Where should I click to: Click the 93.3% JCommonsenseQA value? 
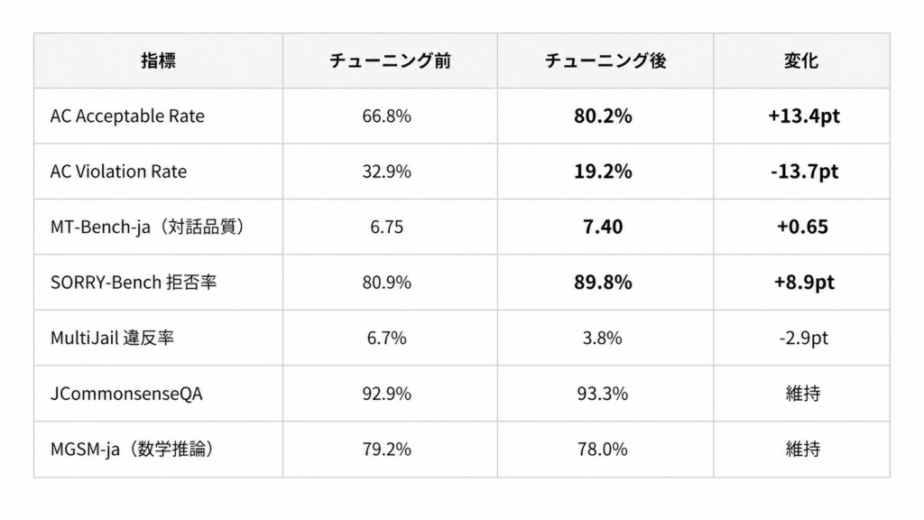pos(602,394)
